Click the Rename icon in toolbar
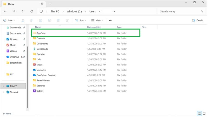The height and width of the screenshot is (117, 208). [49, 20]
